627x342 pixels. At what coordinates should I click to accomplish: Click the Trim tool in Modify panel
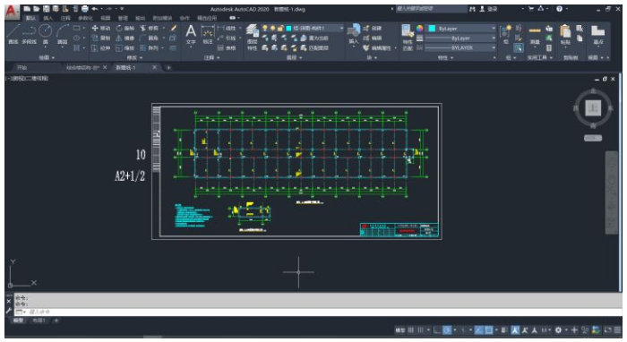point(150,29)
